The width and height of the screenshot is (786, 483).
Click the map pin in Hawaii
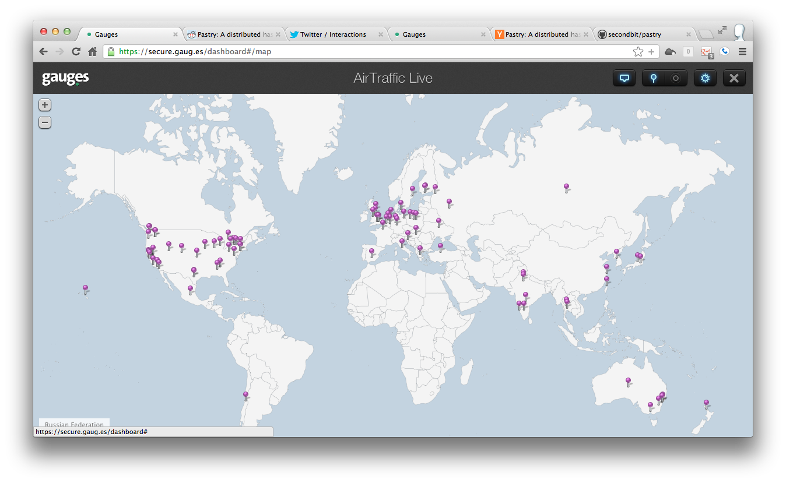pyautogui.click(x=85, y=288)
